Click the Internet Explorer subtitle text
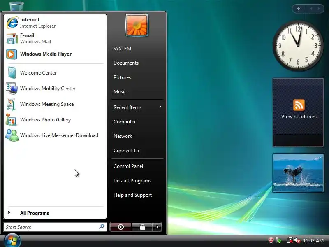This screenshot has height=247, width=329. (x=38, y=26)
